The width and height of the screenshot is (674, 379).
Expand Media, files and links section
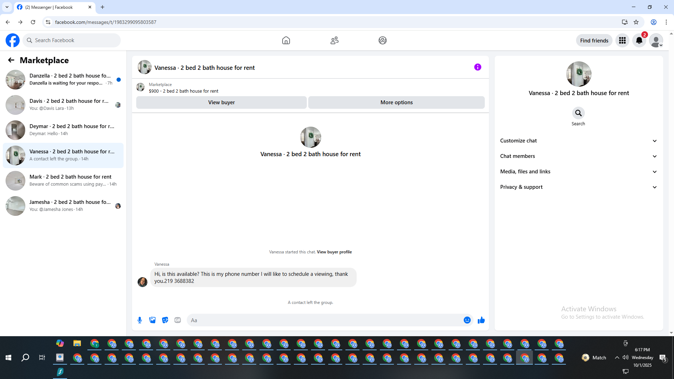579,172
